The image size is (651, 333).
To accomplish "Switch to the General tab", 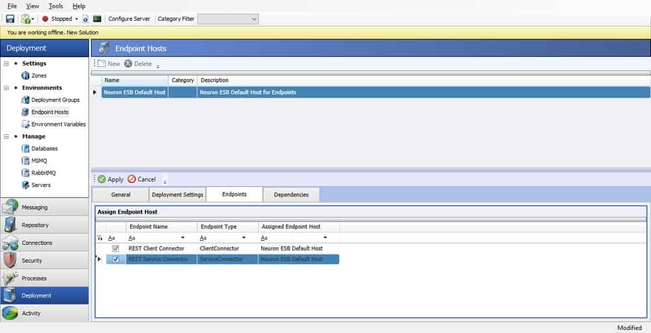I will (120, 195).
